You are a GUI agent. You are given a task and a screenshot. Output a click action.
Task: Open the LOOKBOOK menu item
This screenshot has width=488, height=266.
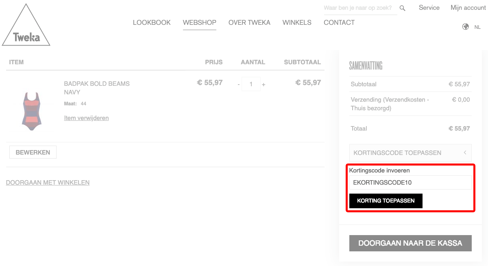152,23
